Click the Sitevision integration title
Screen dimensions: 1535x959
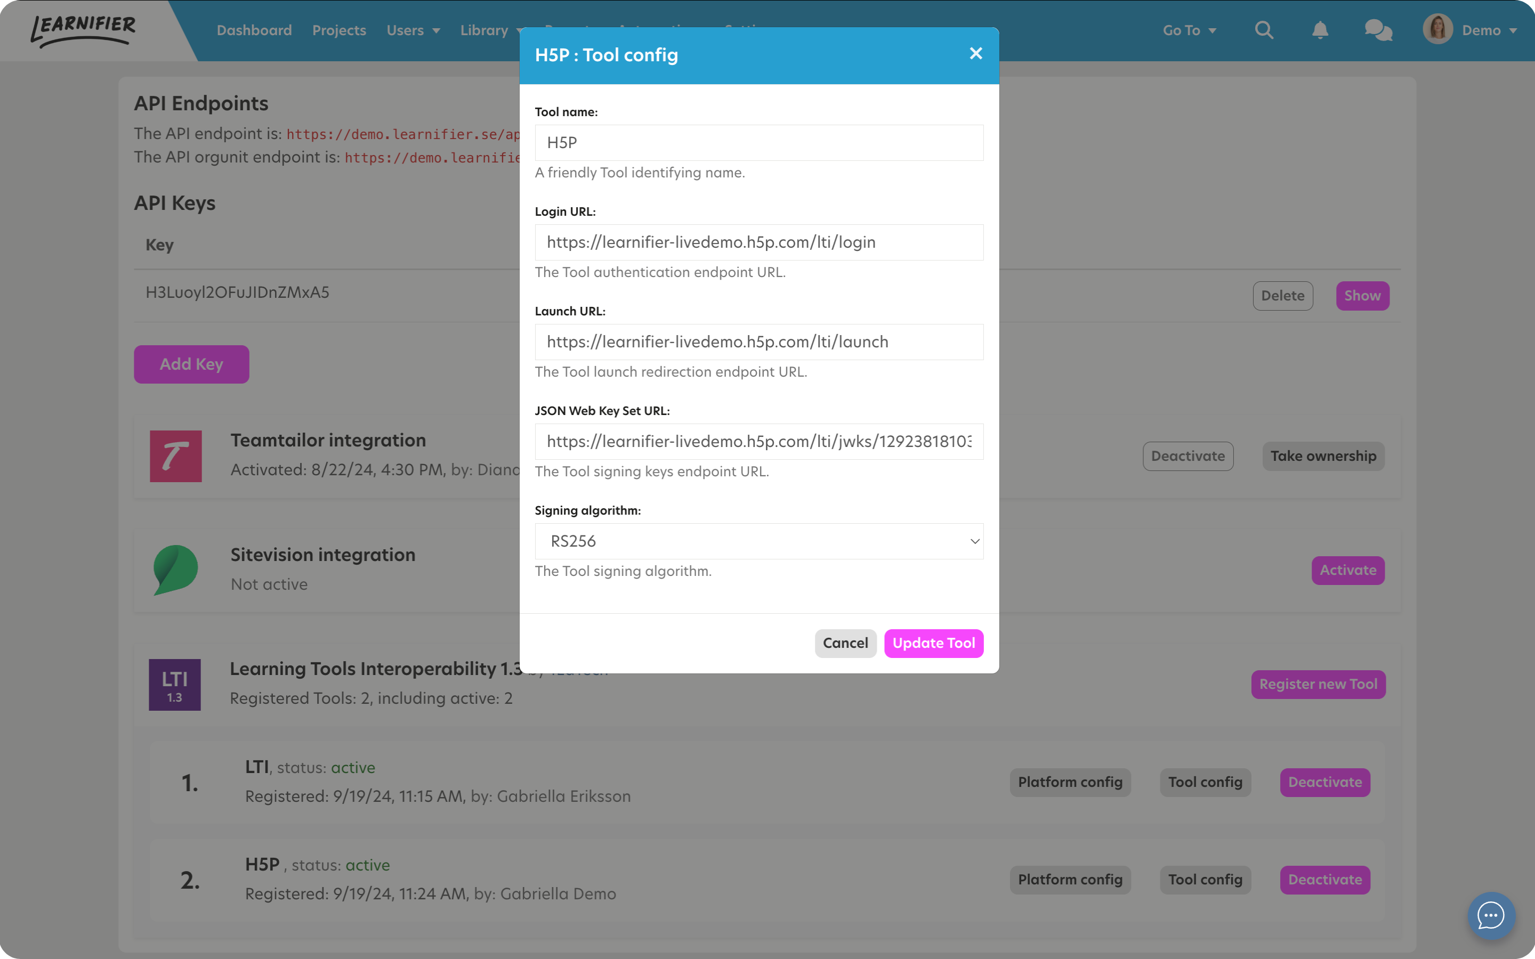click(323, 554)
